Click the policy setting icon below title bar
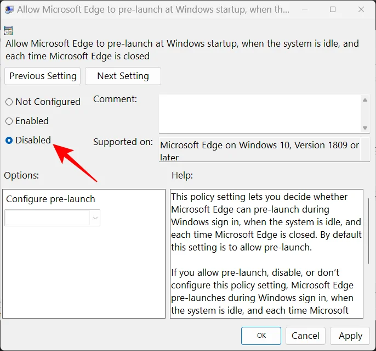Screen dimensions: 376x351 pos(8,31)
